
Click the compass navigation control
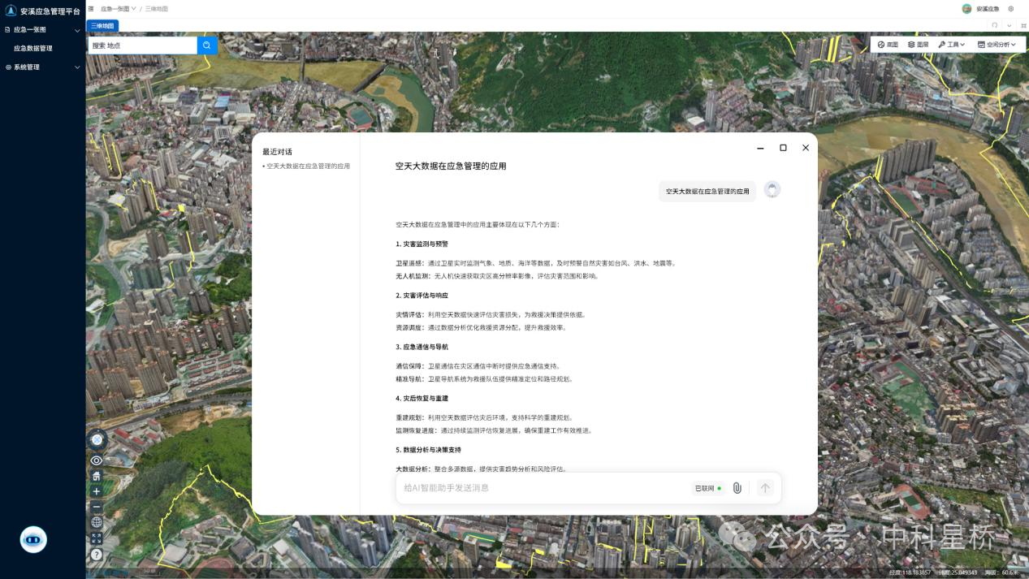point(97,439)
